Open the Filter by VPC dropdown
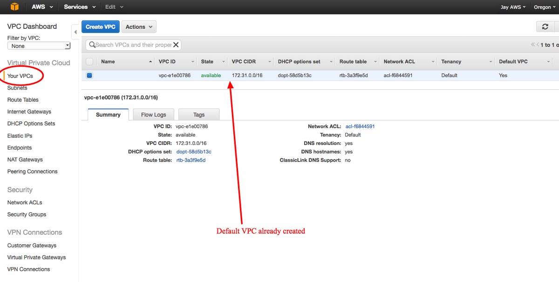This screenshot has width=559, height=282. click(39, 46)
